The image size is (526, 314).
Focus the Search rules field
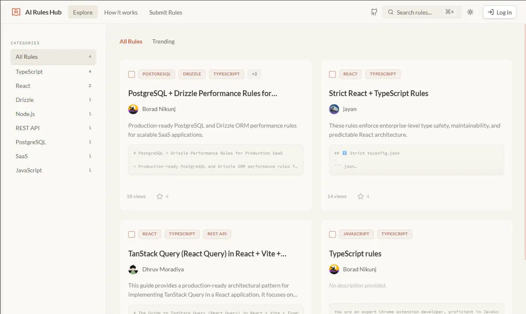(x=422, y=12)
